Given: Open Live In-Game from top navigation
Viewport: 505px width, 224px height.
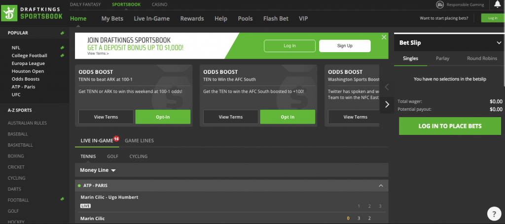Looking at the screenshot, I should 151,19.
